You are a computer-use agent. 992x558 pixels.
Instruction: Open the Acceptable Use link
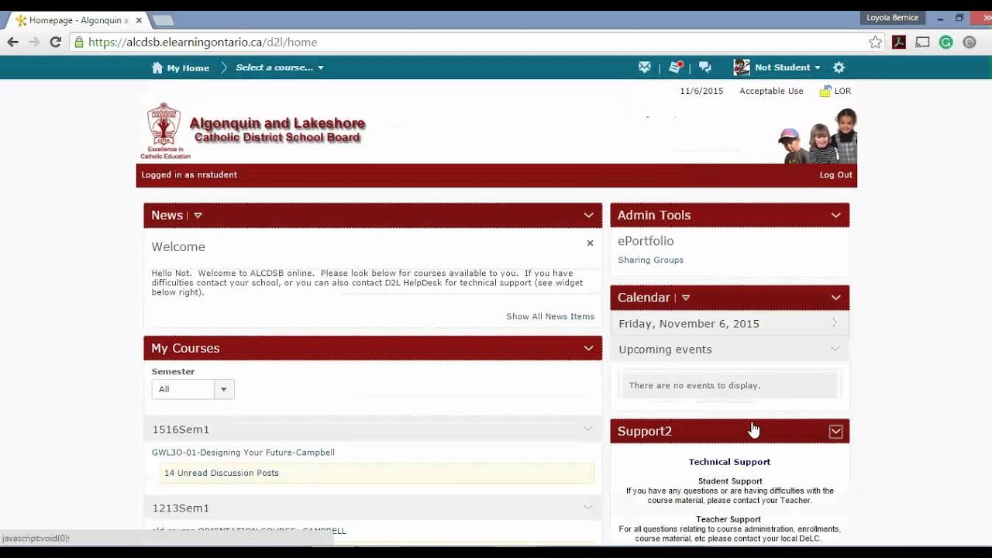click(771, 91)
